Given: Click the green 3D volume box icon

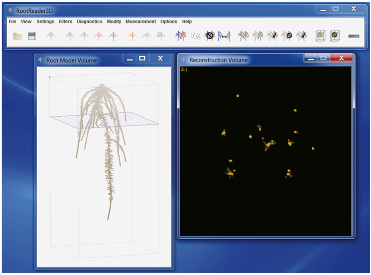Looking at the screenshot, I should tap(320, 36).
